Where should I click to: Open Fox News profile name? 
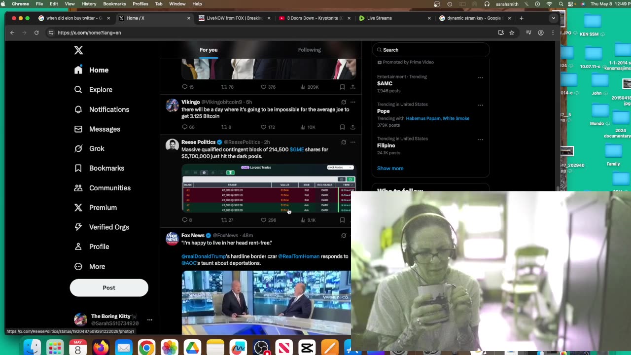pyautogui.click(x=193, y=236)
